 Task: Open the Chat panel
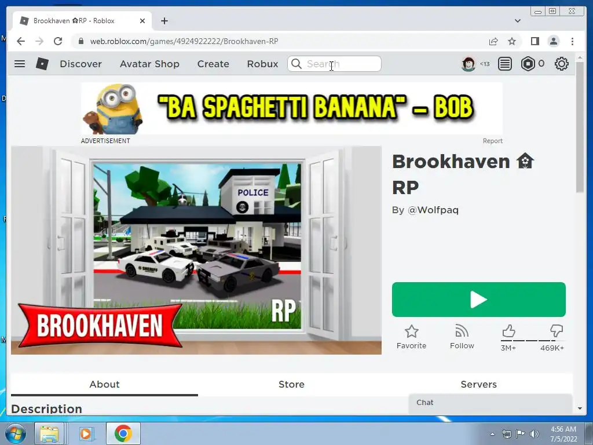[x=490, y=403]
